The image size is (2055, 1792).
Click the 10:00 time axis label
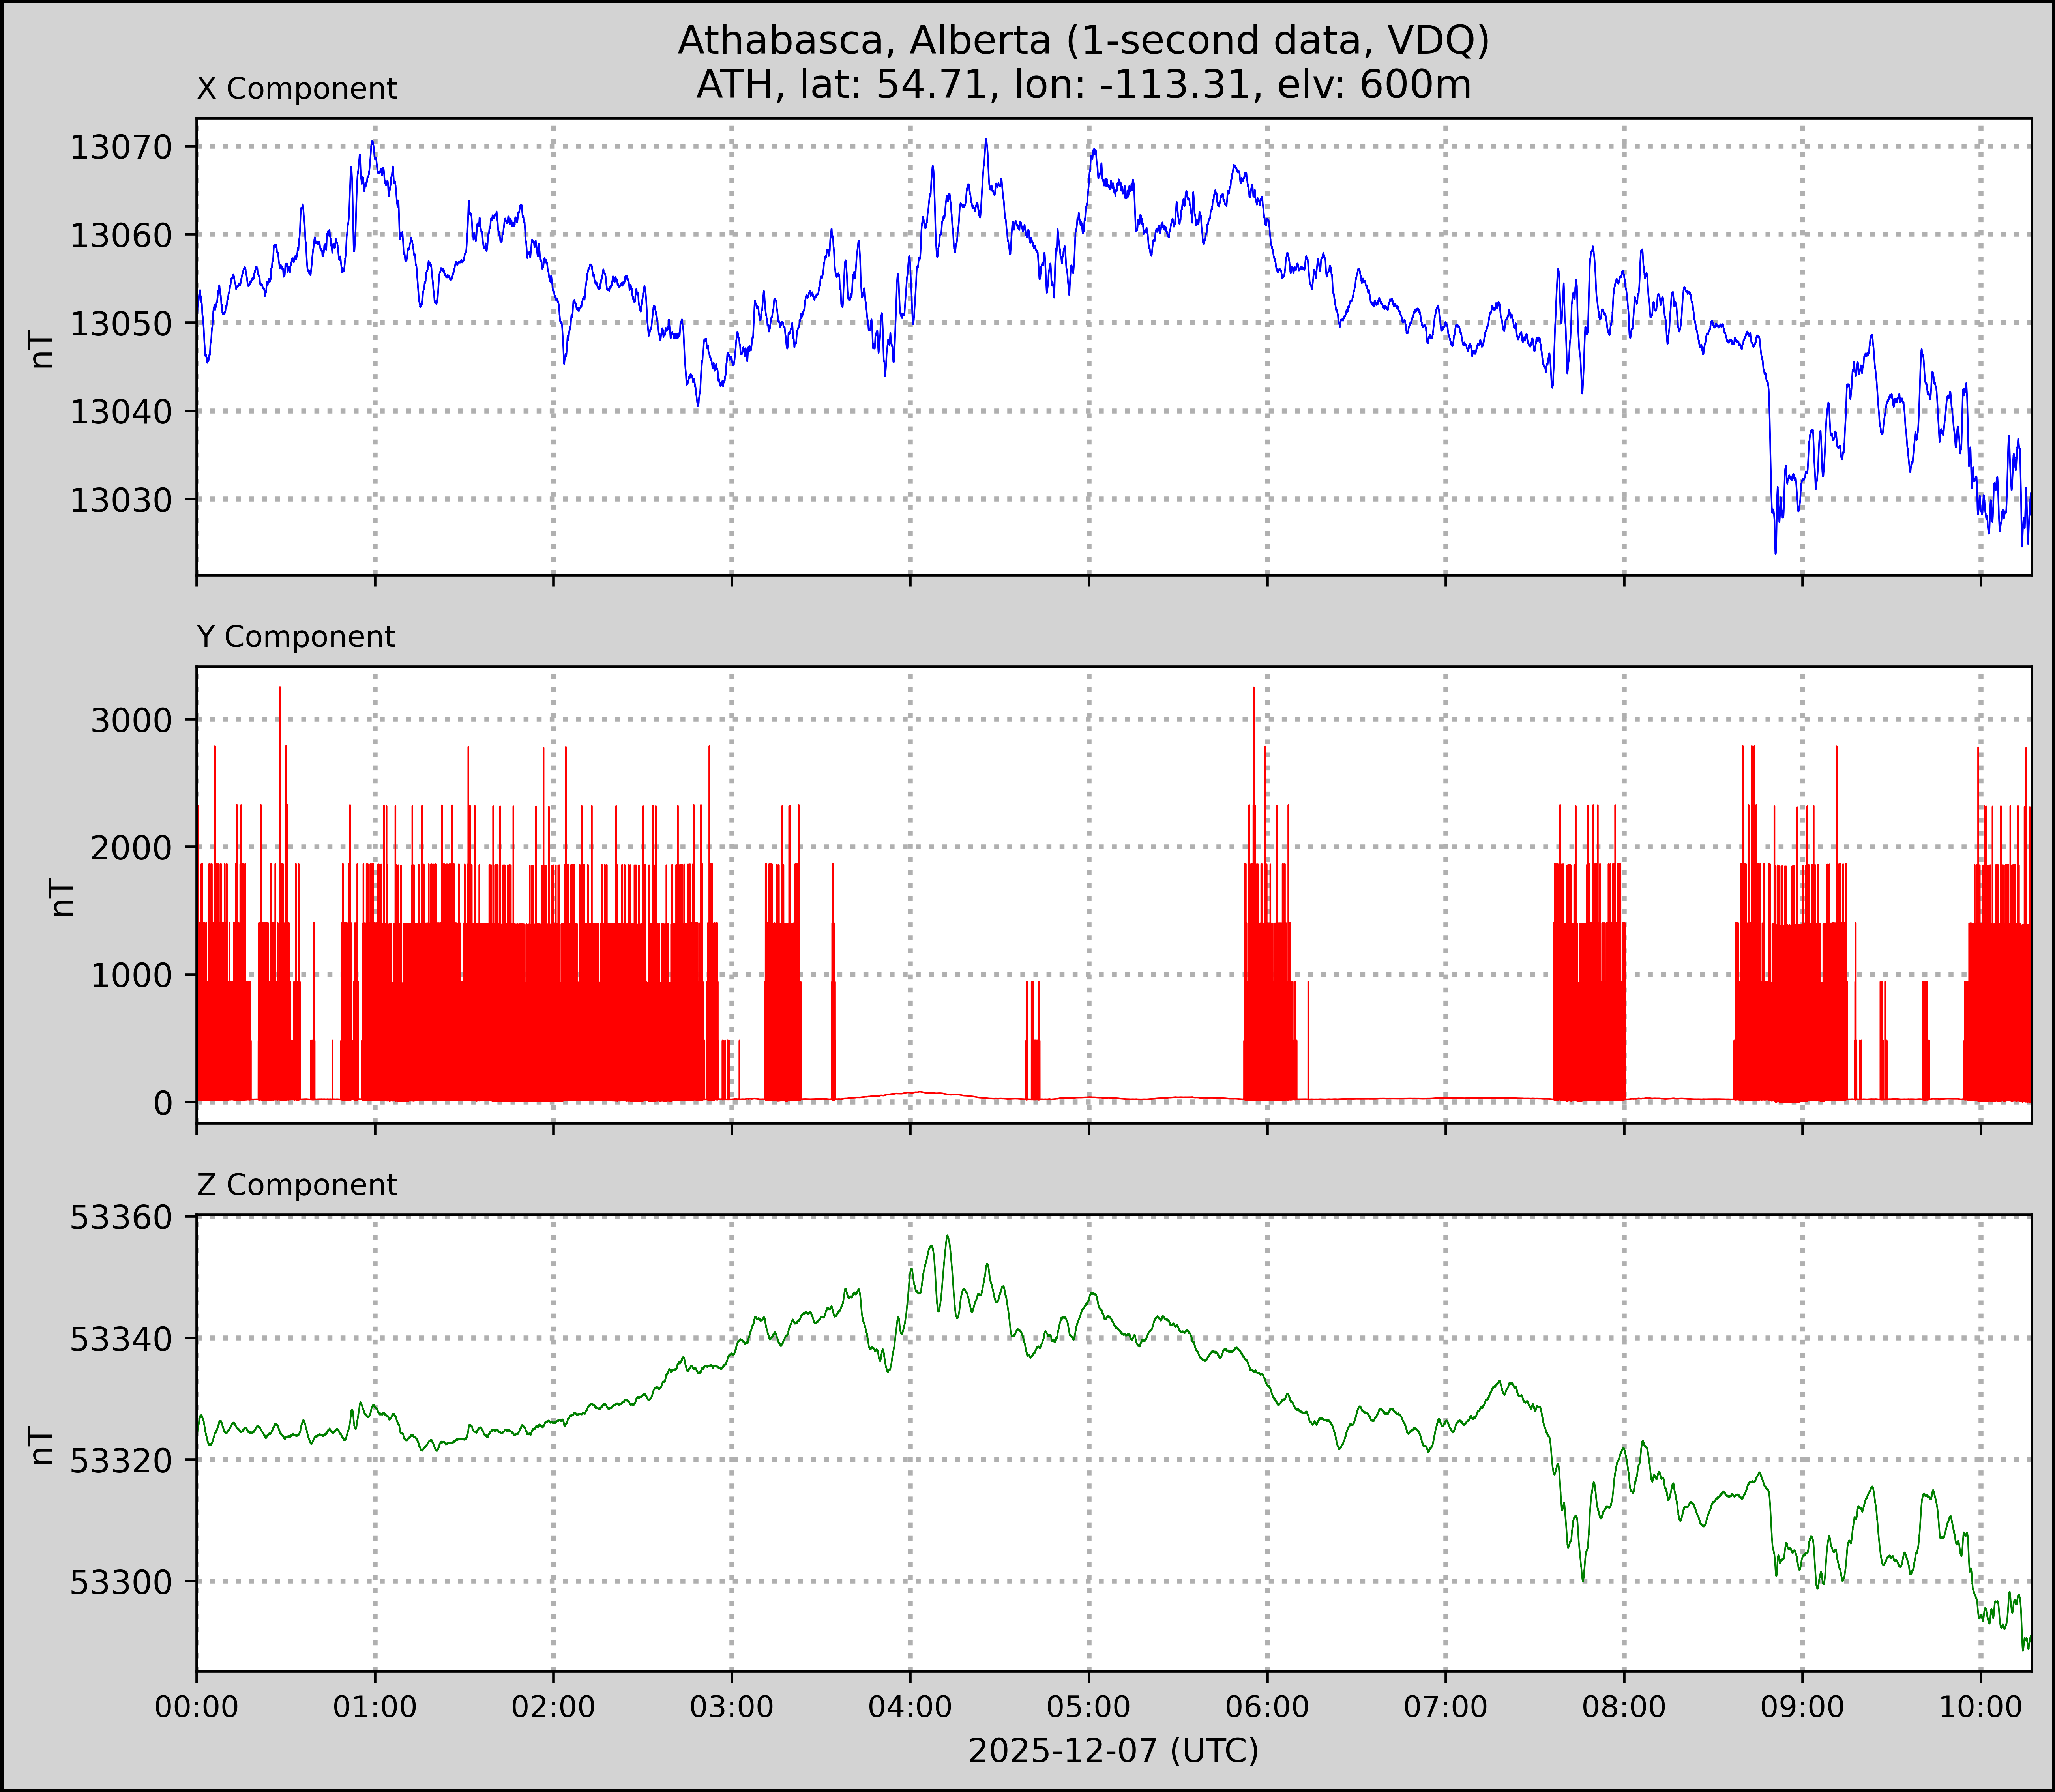point(1980,1707)
